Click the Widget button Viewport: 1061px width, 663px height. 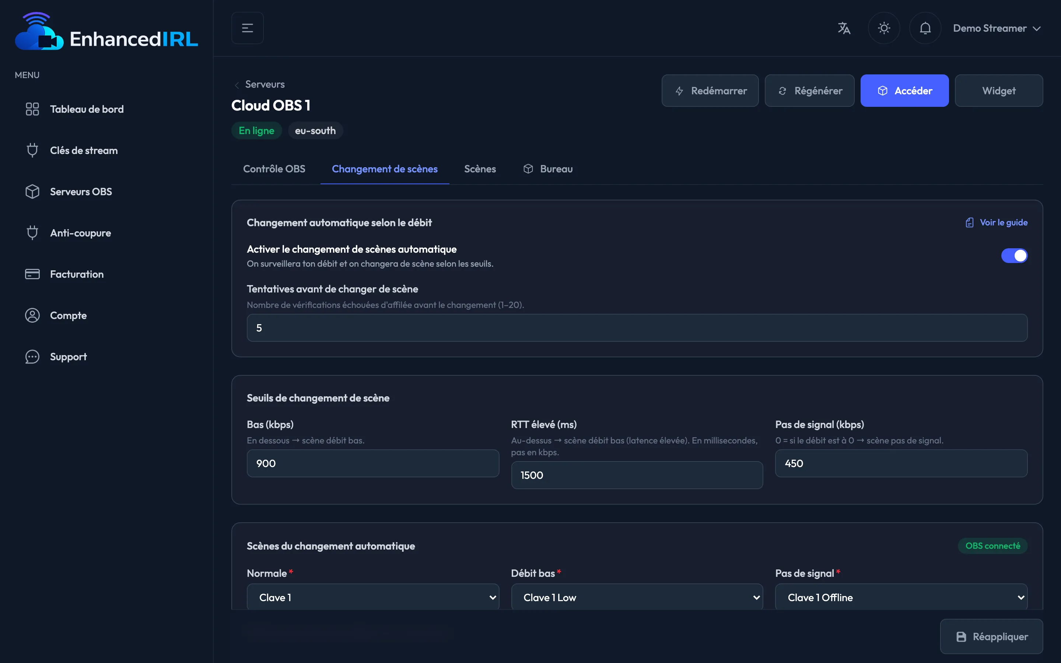click(x=999, y=91)
